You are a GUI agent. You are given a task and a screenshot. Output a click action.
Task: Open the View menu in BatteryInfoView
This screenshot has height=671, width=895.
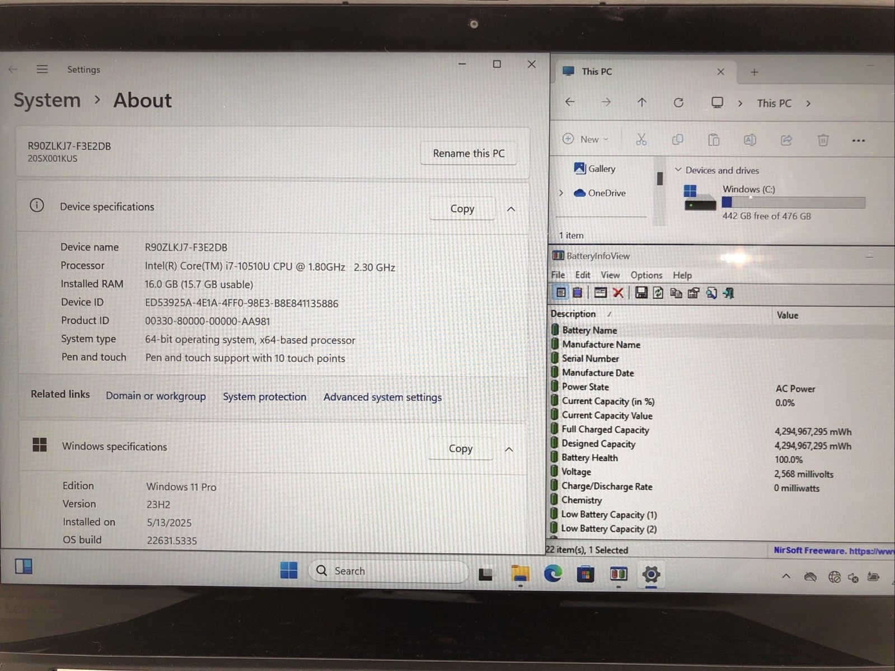[x=610, y=275]
